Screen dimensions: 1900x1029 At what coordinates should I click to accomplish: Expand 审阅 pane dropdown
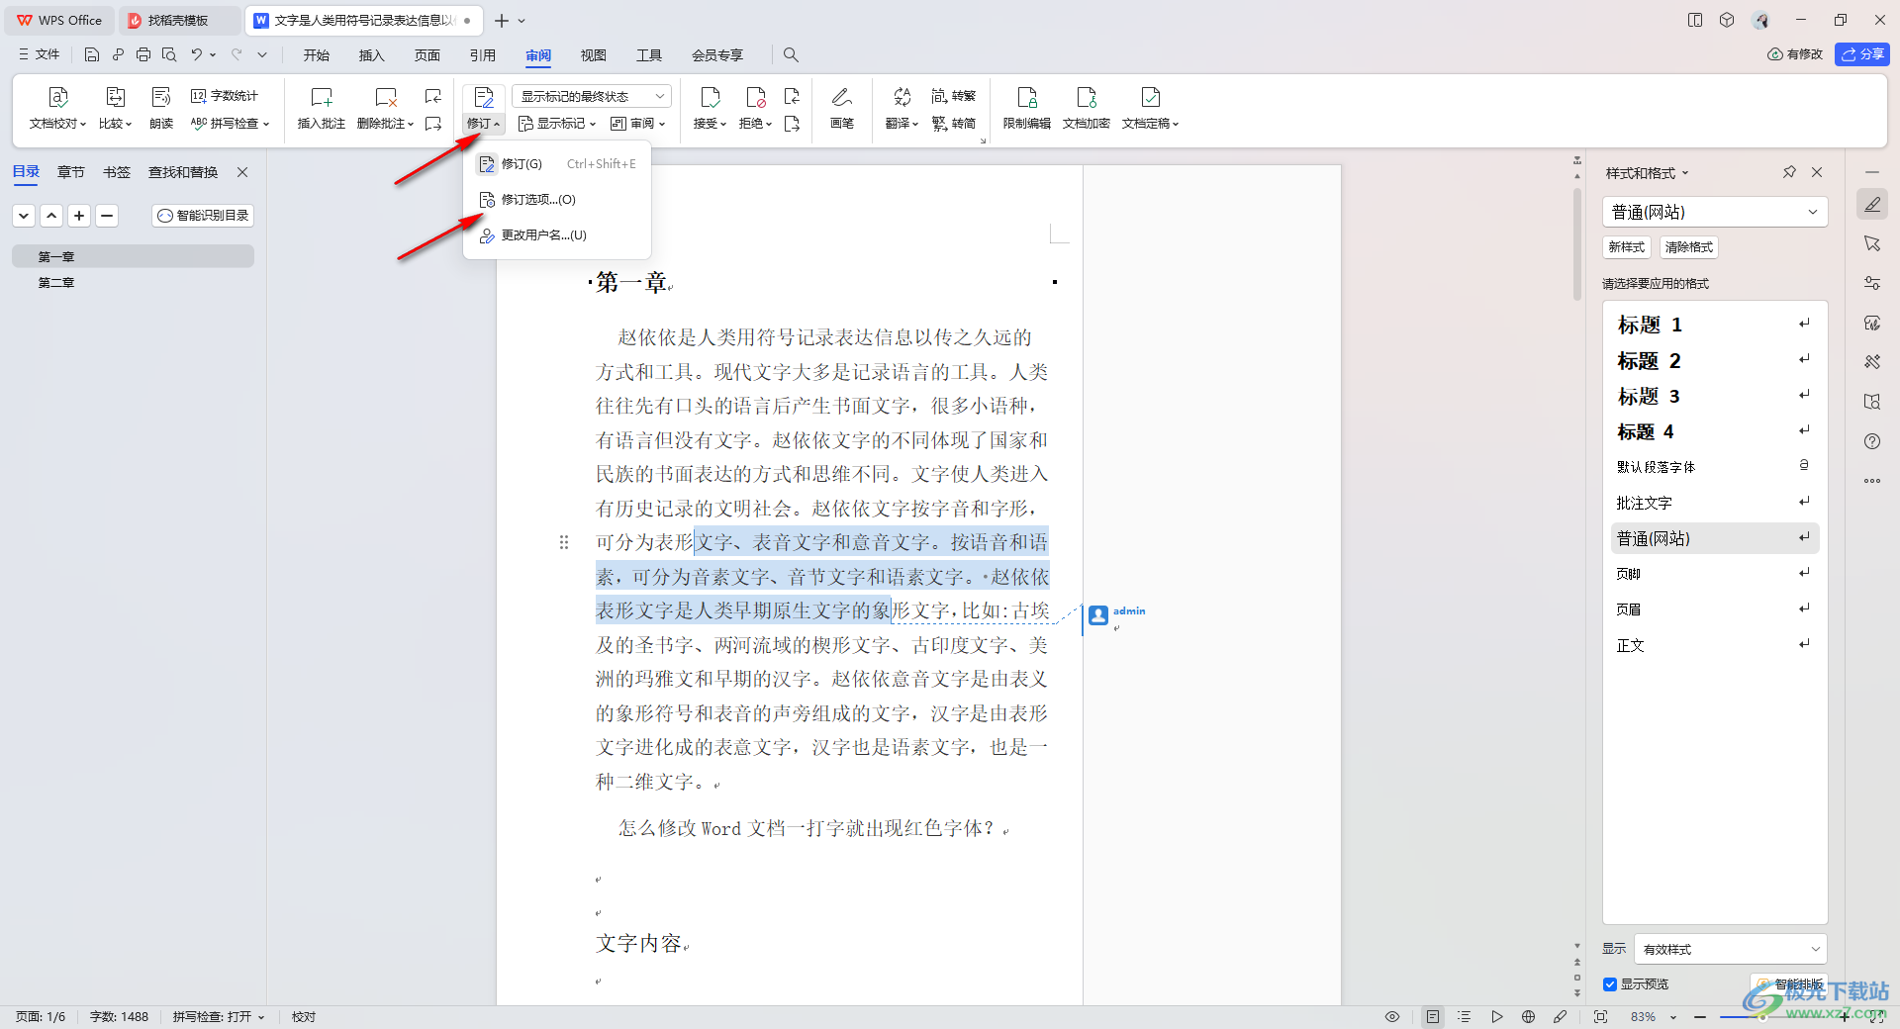[638, 124]
